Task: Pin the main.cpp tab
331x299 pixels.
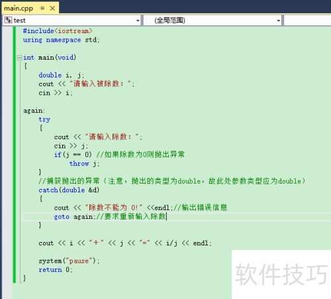Action: click(42, 8)
